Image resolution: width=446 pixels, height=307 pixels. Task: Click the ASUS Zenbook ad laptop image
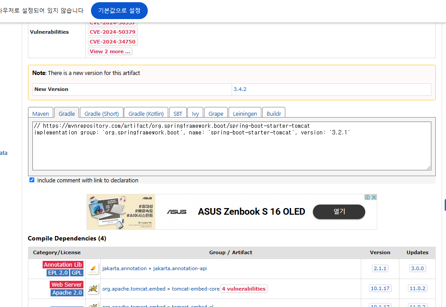[121, 212]
